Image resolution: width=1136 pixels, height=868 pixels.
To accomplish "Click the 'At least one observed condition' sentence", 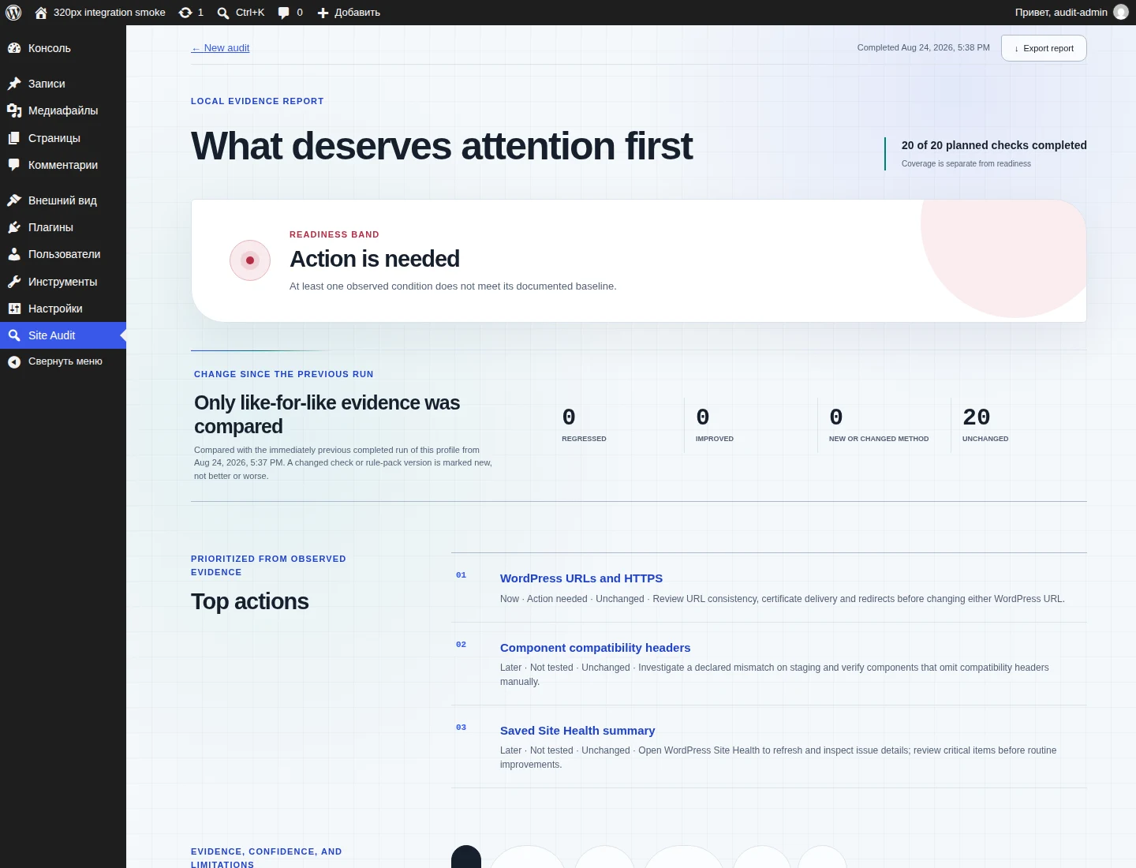I will pos(453,286).
